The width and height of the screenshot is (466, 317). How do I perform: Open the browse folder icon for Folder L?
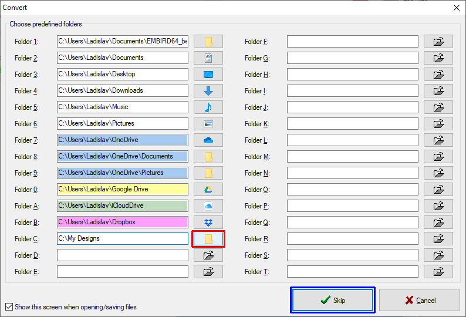point(438,140)
